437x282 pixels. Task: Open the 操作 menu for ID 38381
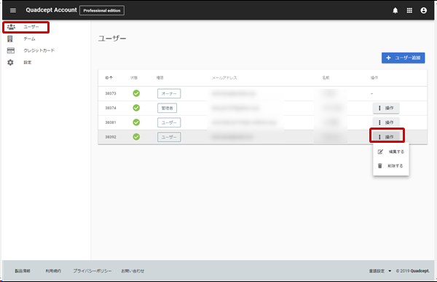[386, 122]
